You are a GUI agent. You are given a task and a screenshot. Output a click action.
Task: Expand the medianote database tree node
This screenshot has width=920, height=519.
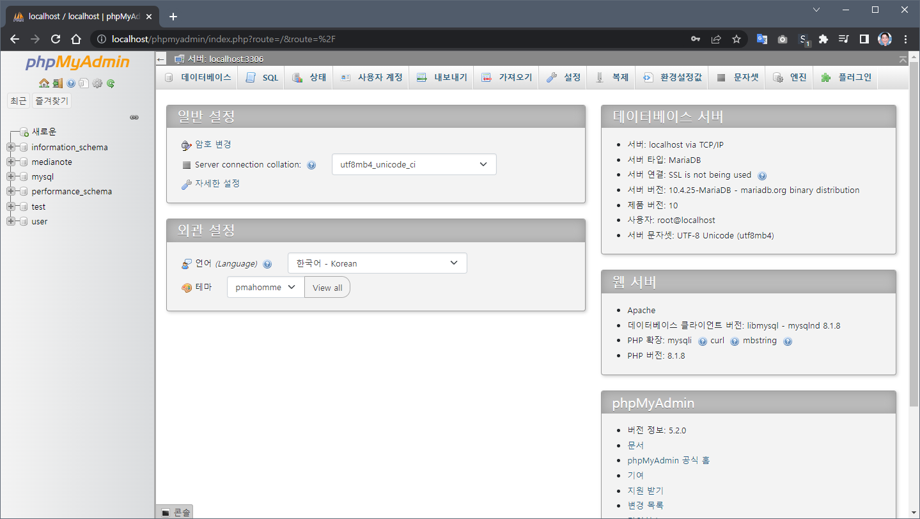(11, 162)
